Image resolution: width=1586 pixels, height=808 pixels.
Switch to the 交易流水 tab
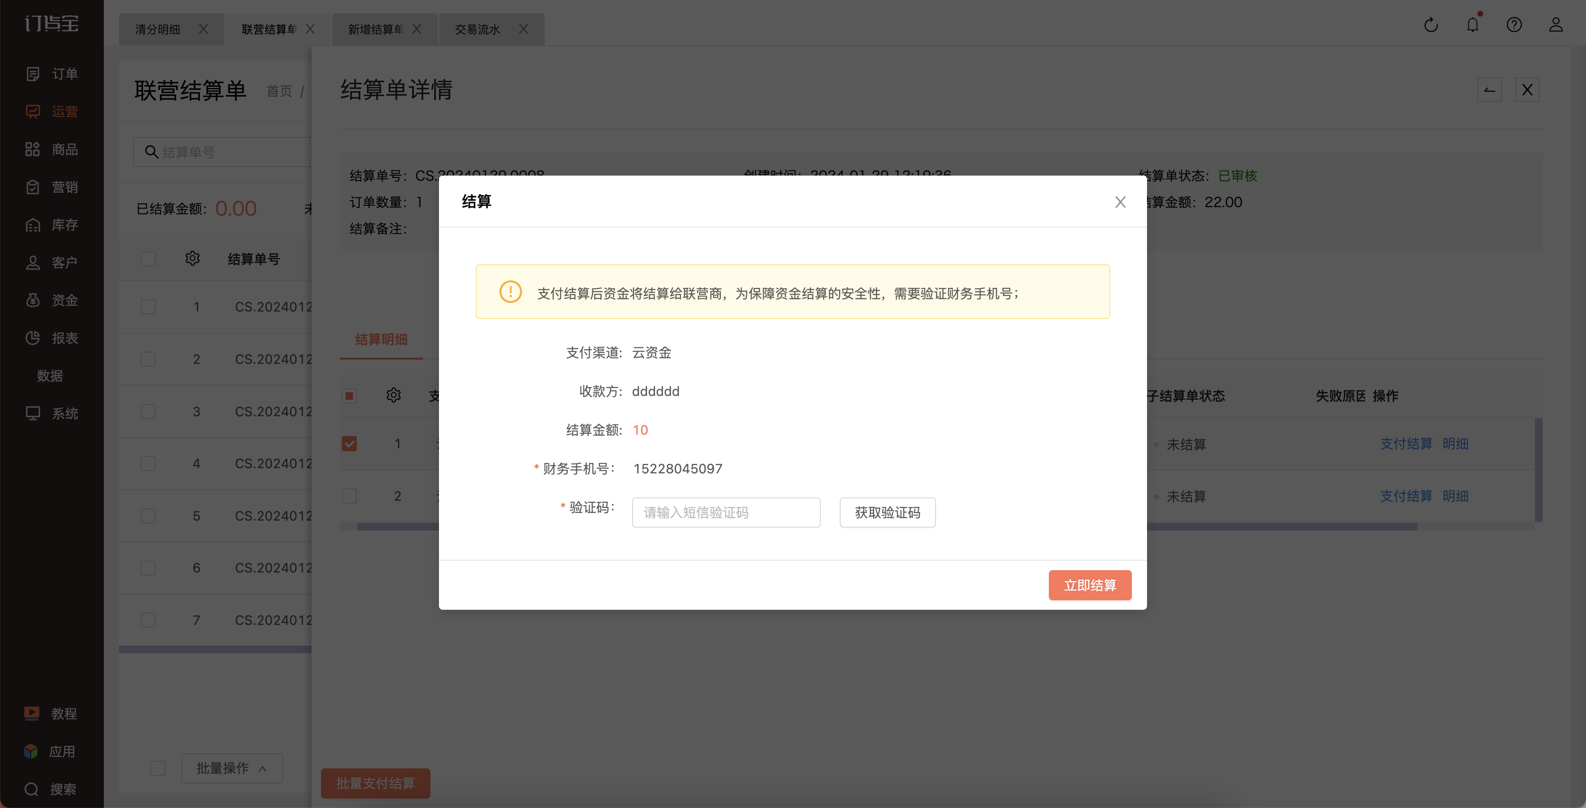click(x=477, y=30)
